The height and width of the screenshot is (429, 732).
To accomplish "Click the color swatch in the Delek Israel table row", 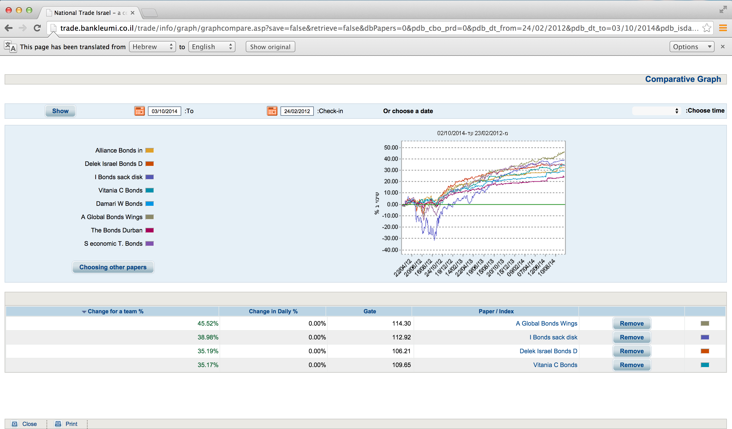I will [705, 351].
